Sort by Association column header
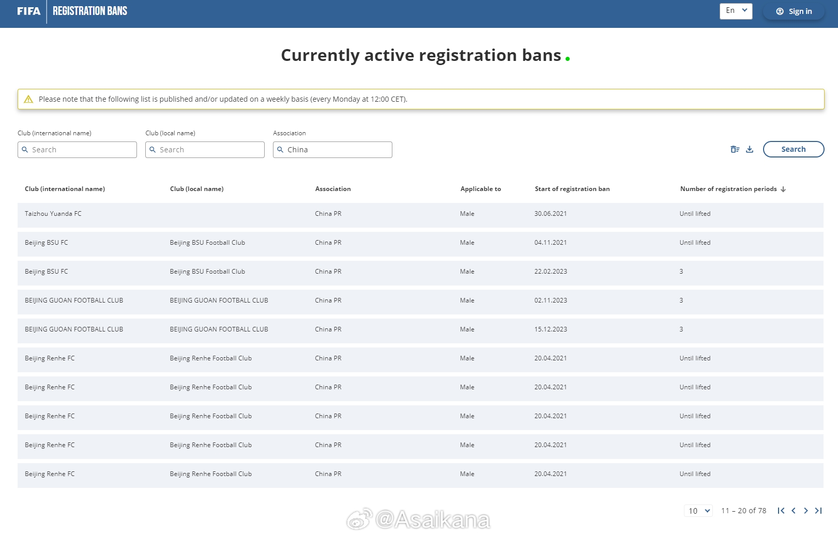This screenshot has width=838, height=538. click(333, 189)
